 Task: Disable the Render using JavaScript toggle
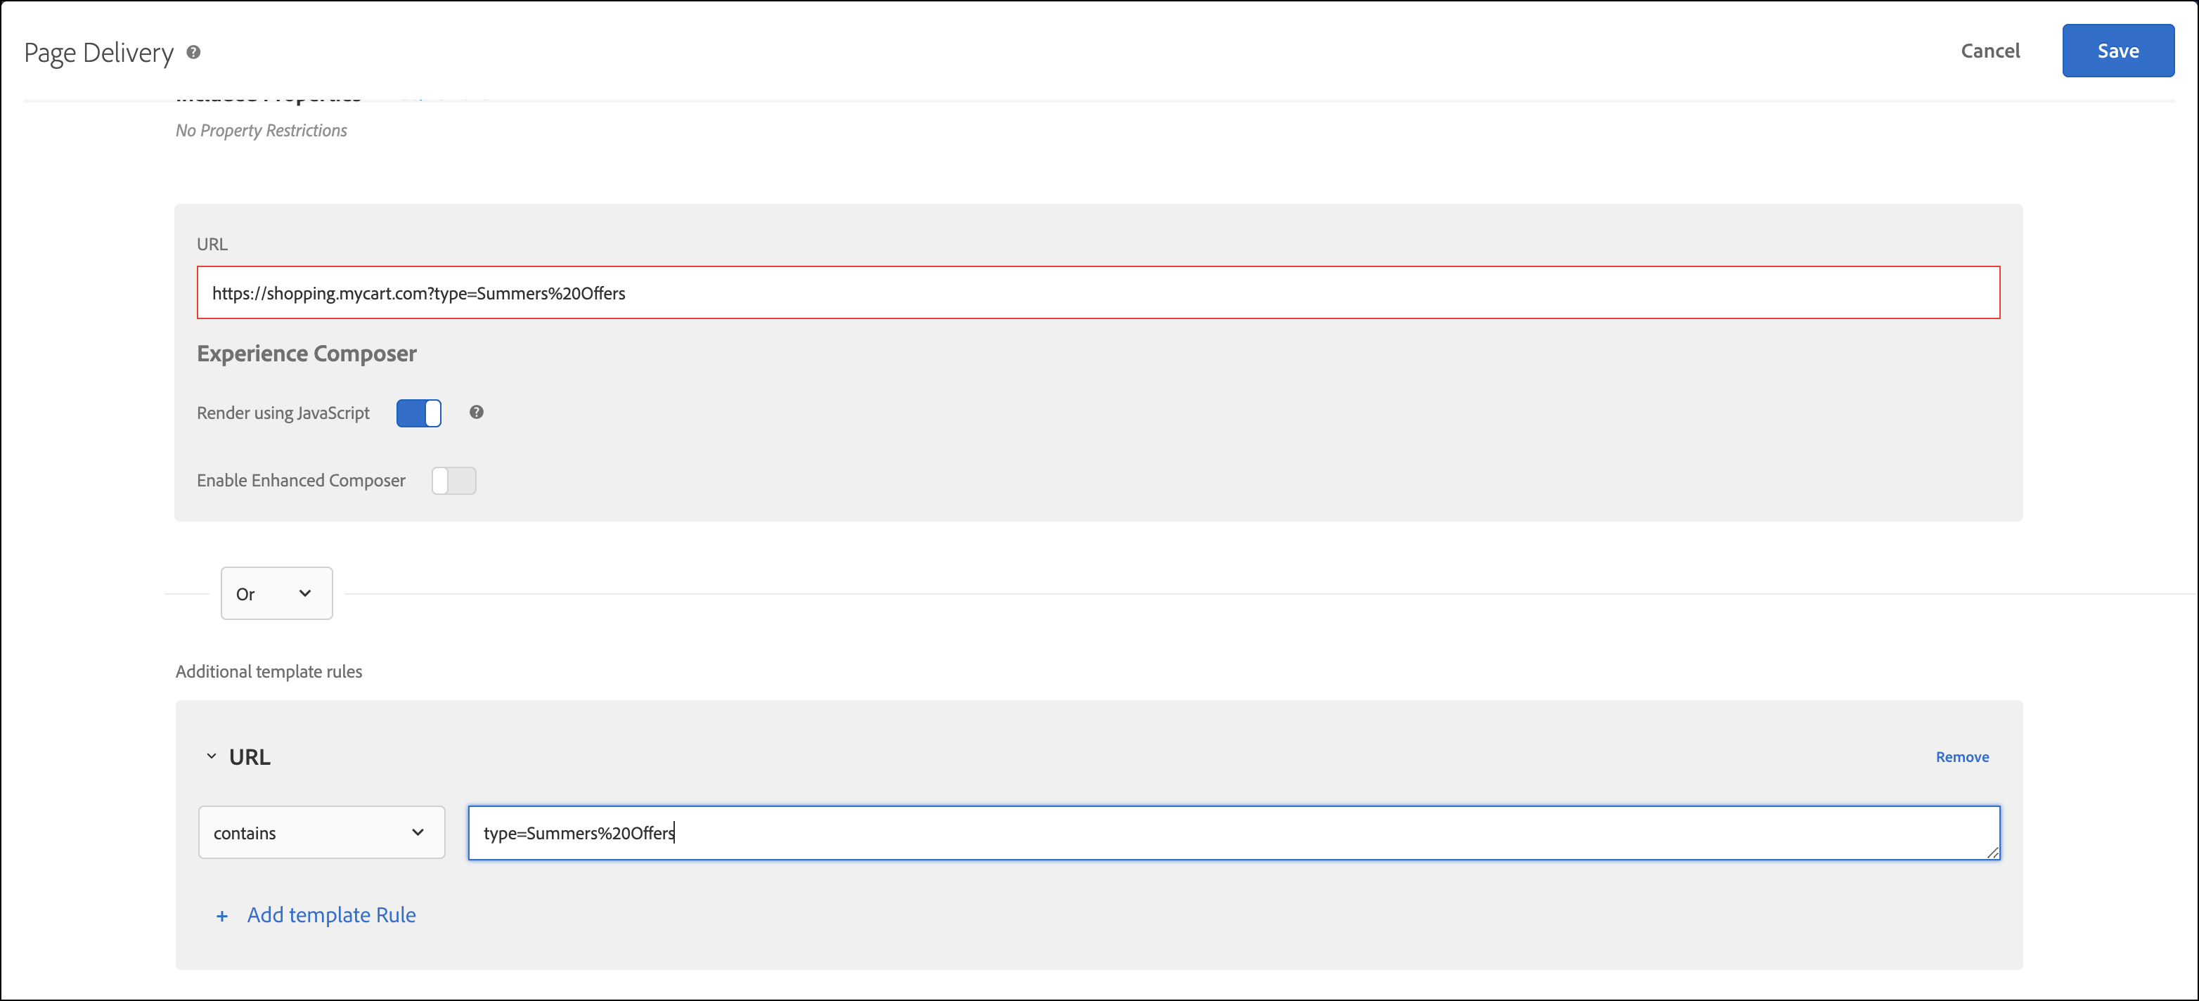coord(418,413)
